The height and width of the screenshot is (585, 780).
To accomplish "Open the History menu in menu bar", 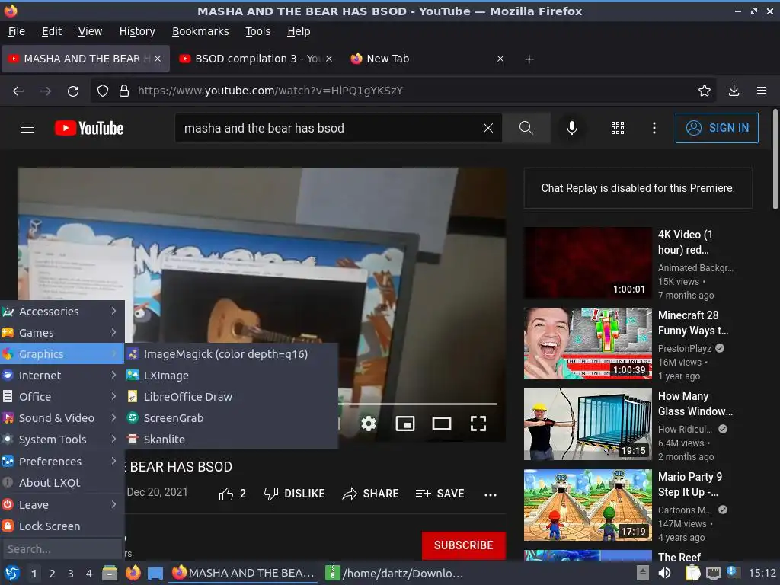I will coord(137,31).
